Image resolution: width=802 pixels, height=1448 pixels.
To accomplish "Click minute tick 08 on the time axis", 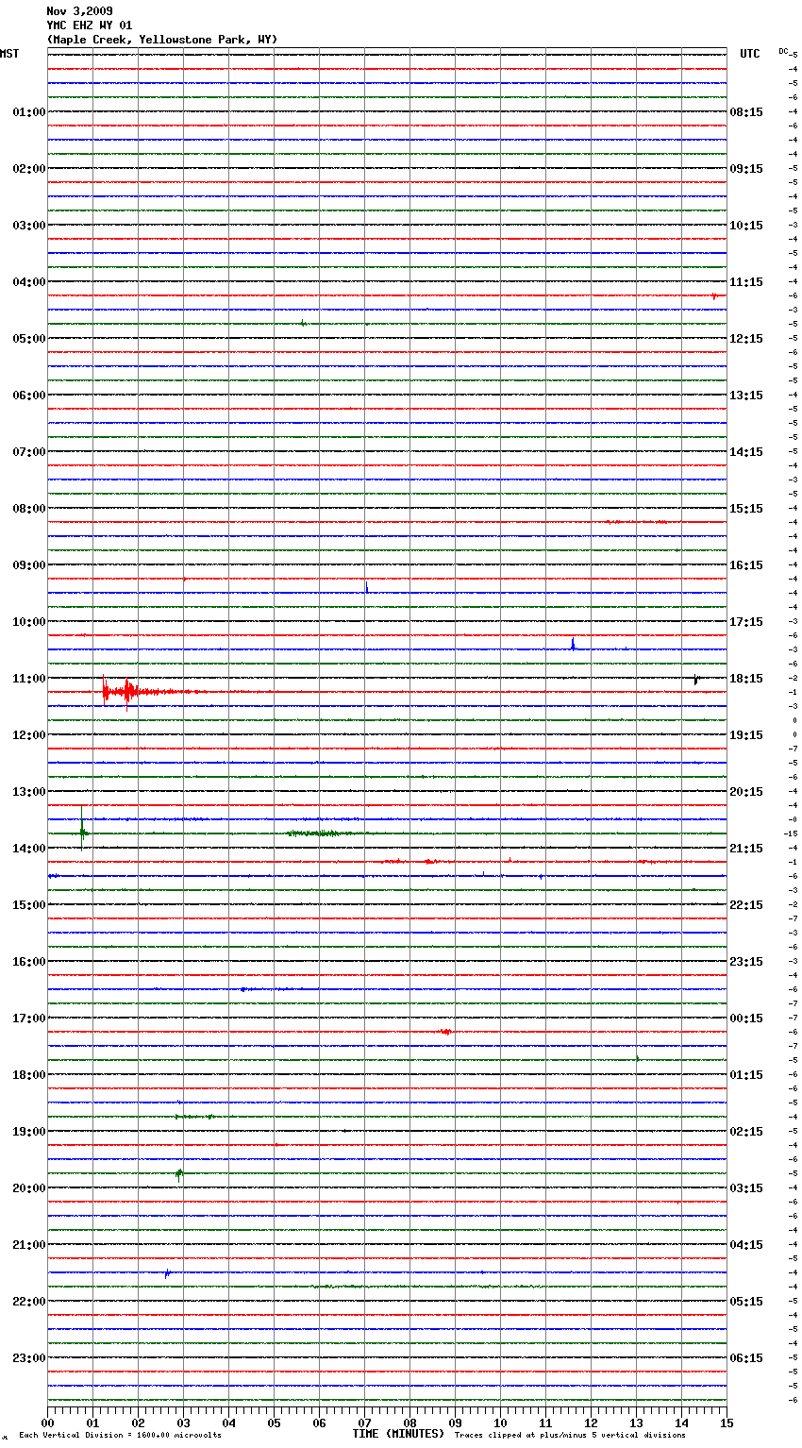I will 409,1423.
